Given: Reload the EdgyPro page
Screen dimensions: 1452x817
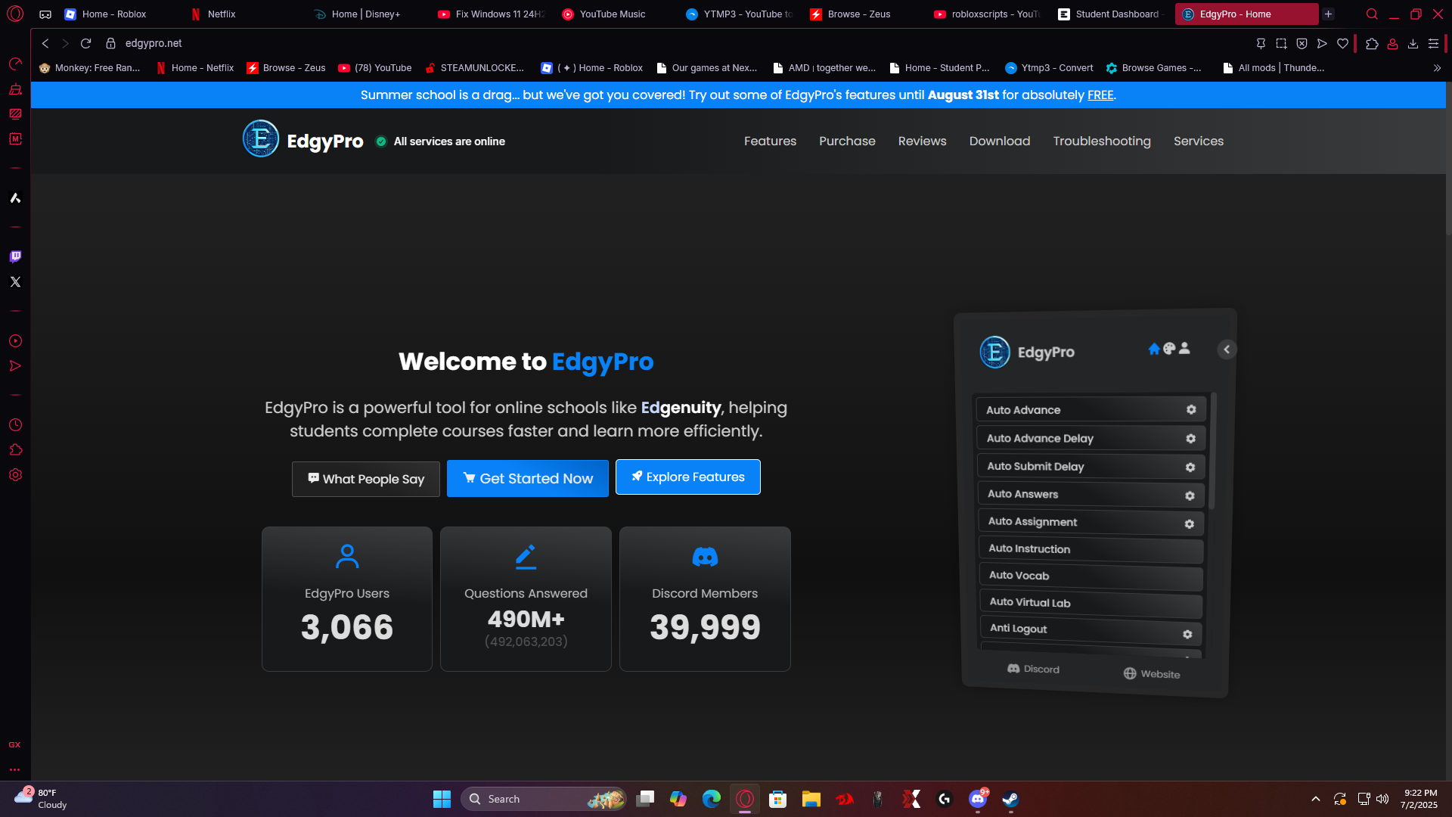Looking at the screenshot, I should click(x=85, y=43).
